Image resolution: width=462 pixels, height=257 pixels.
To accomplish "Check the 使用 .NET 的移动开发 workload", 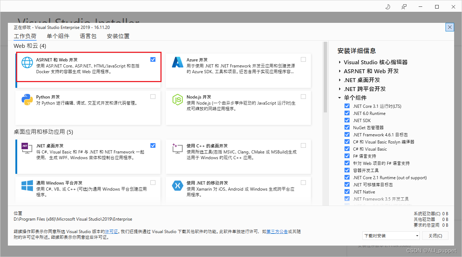I will tap(303, 182).
